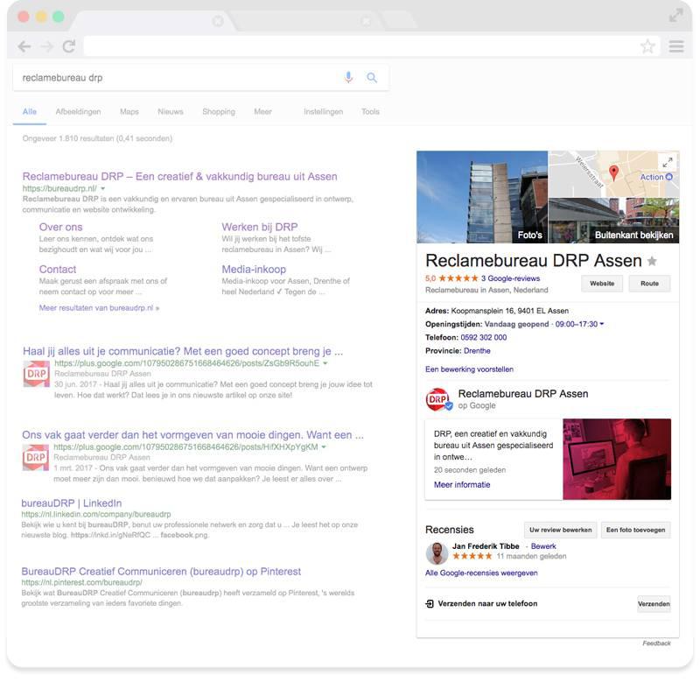Click 'Alle Google-recensies weergeven'
The image size is (700, 682).
[481, 573]
